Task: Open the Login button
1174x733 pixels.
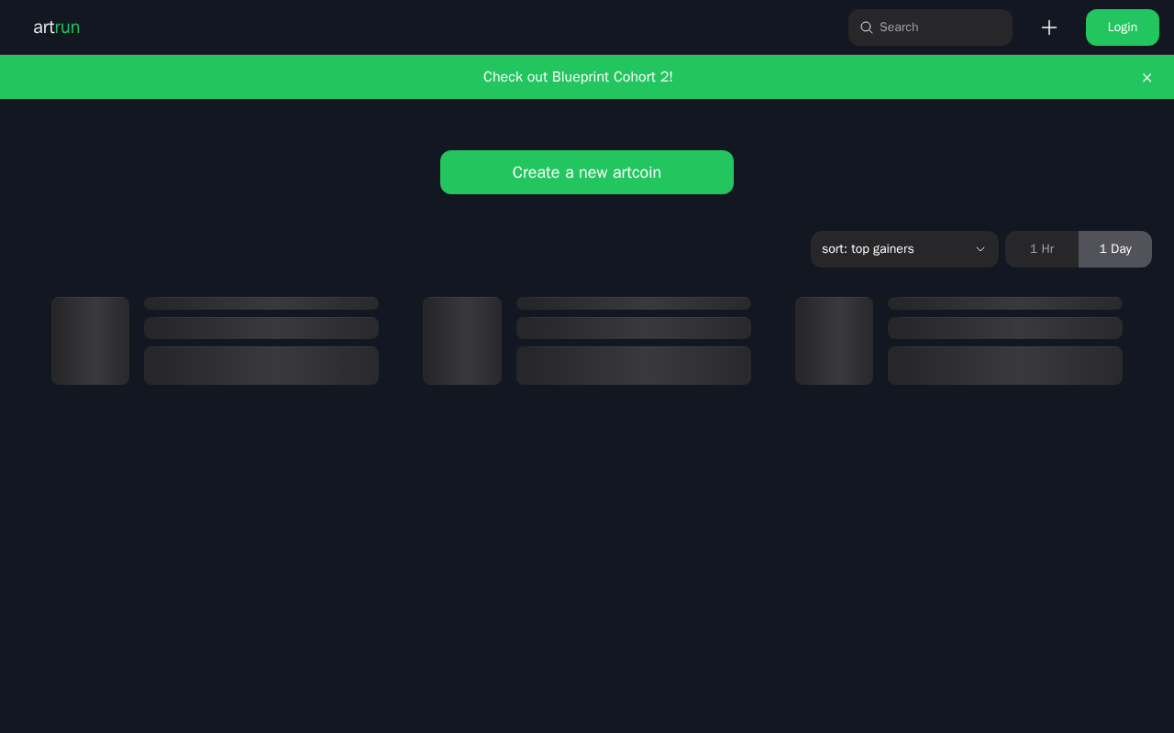Action: pyautogui.click(x=1123, y=27)
